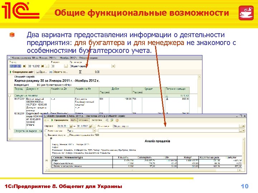Click vertical scrollbar up arrow in Картка рахунку

[199, 77]
